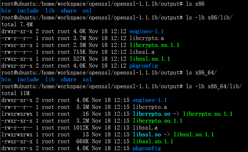Select 'libssl.a' sized 715K
Screen dimensions: 248x152
142,52
